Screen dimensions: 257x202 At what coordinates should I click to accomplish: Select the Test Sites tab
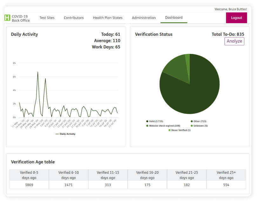coord(47,18)
